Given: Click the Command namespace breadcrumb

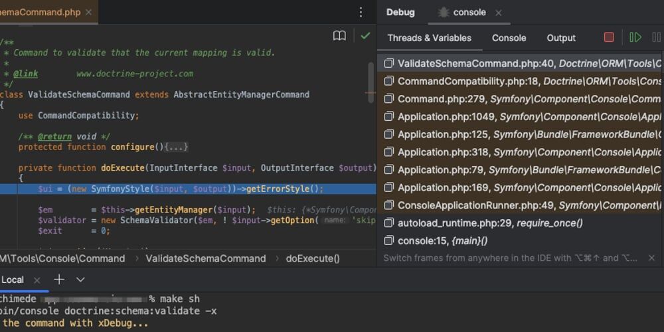Looking at the screenshot, I should (x=100, y=258).
